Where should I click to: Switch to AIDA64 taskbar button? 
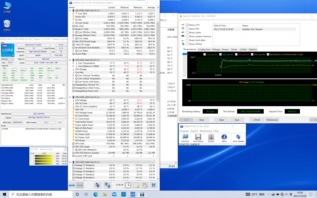pyautogui.click(x=133, y=194)
